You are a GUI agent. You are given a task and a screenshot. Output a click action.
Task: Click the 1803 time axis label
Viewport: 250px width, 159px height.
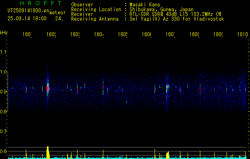(x=75, y=34)
